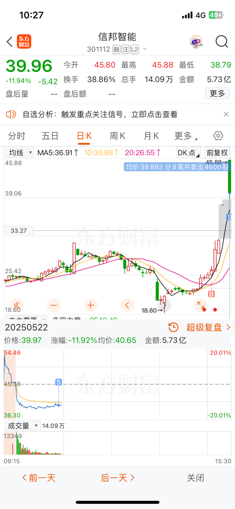235x509 pixels.
Task: Tap the 最高 45.88 value
Action: tap(162, 65)
